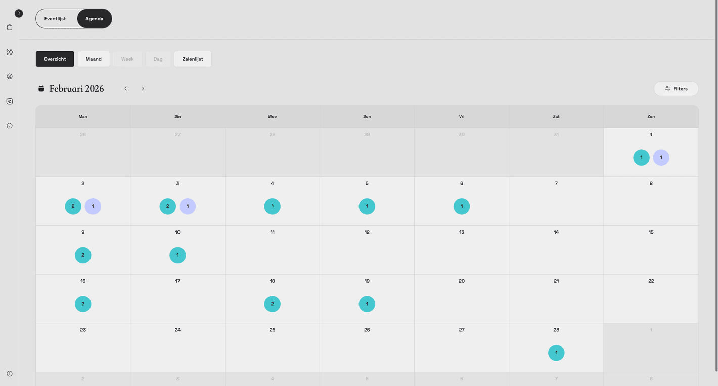Open the clipboard icon in the sidebar

(x=10, y=27)
